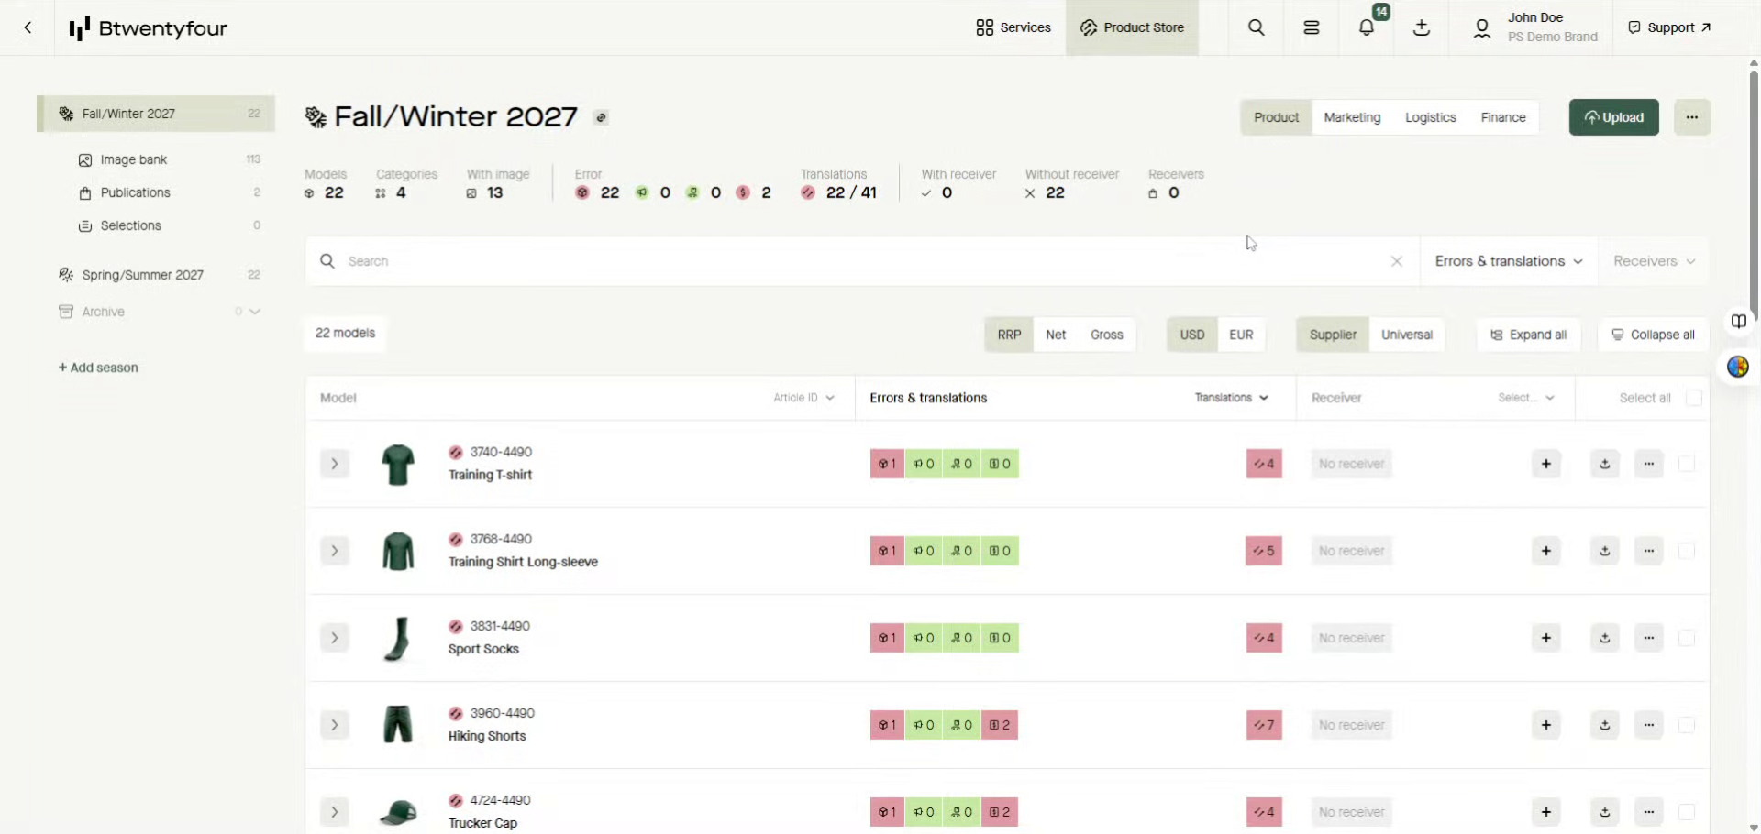Export the Training Shirt Long-sleeve row
The width and height of the screenshot is (1761, 834).
[x=1605, y=551]
